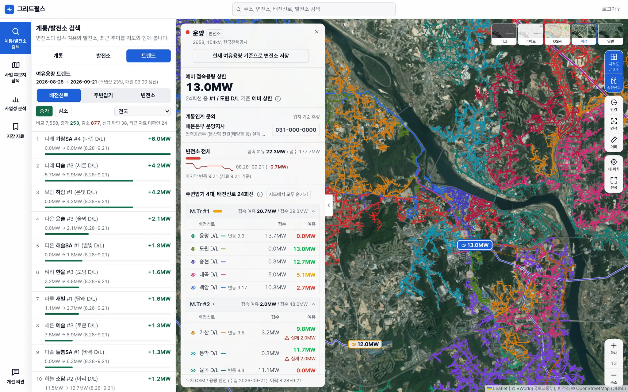
Task: Select the 반경 radius tool
Action: pos(614,105)
